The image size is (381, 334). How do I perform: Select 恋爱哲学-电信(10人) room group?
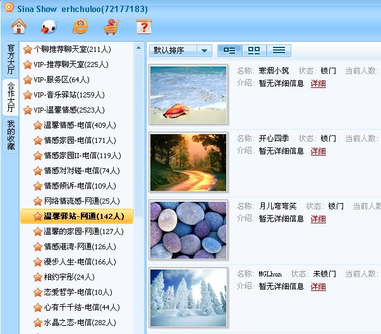78,292
